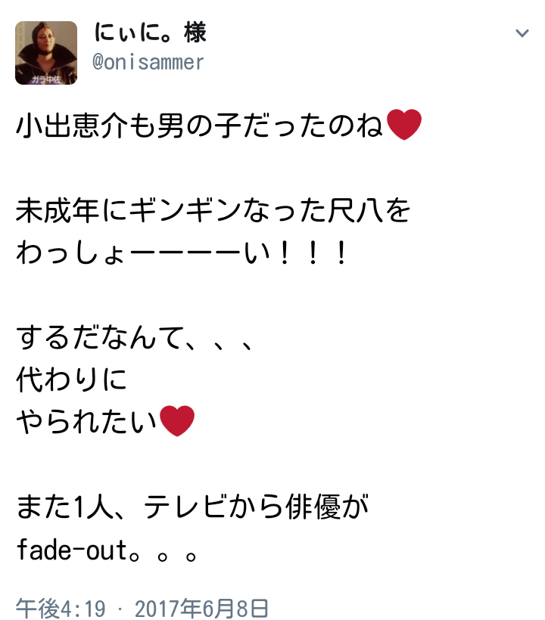Click the line するだなんて、、、
The image size is (545, 620).
point(134,338)
